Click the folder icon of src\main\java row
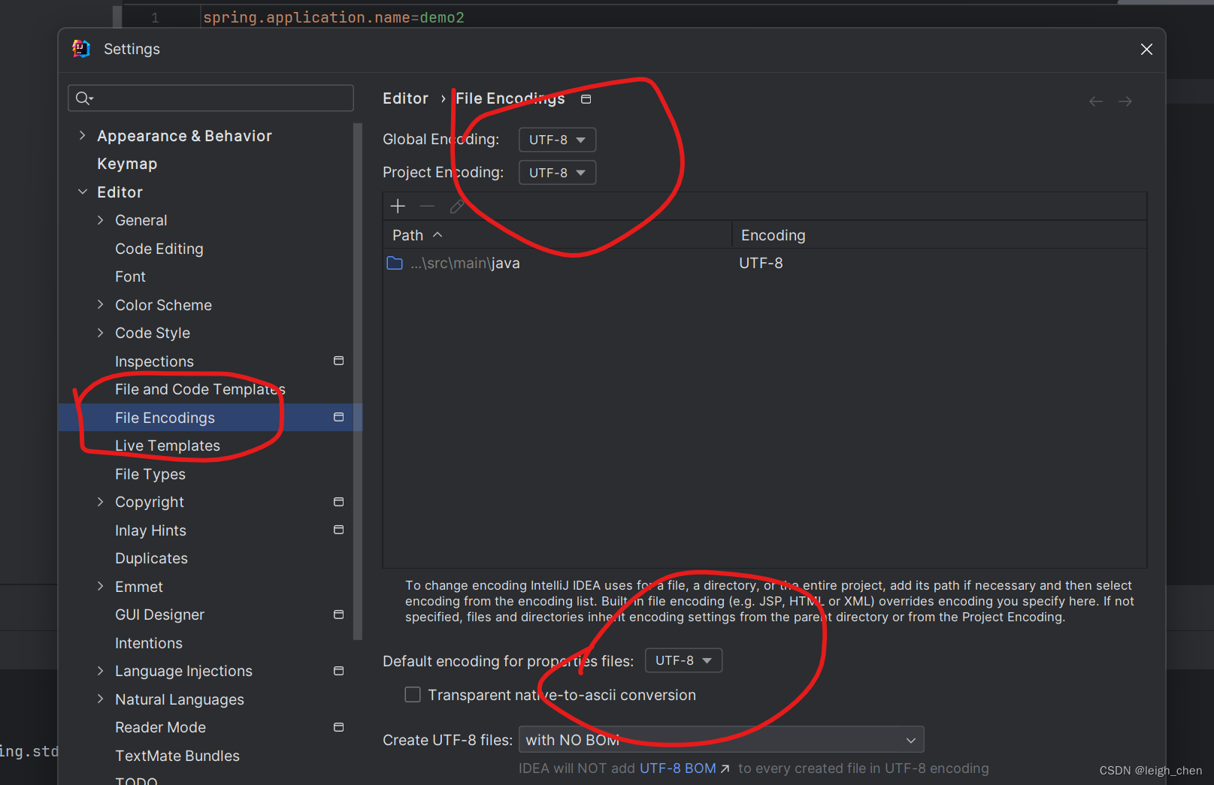The height and width of the screenshot is (785, 1214). tap(395, 263)
